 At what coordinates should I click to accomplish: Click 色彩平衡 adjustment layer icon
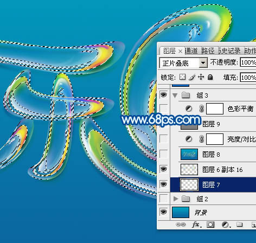coord(189,108)
